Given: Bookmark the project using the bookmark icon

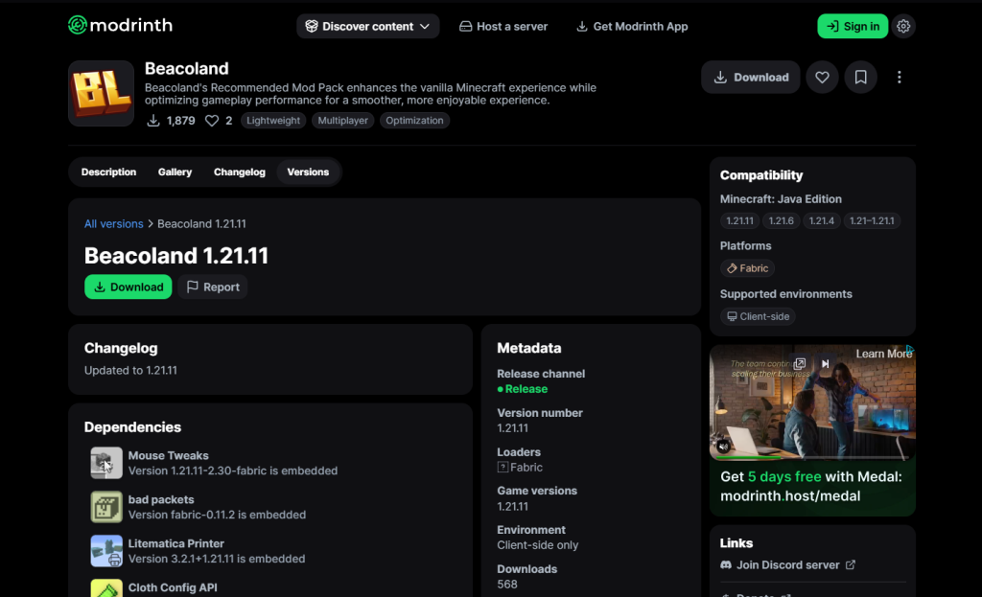Looking at the screenshot, I should (x=860, y=77).
